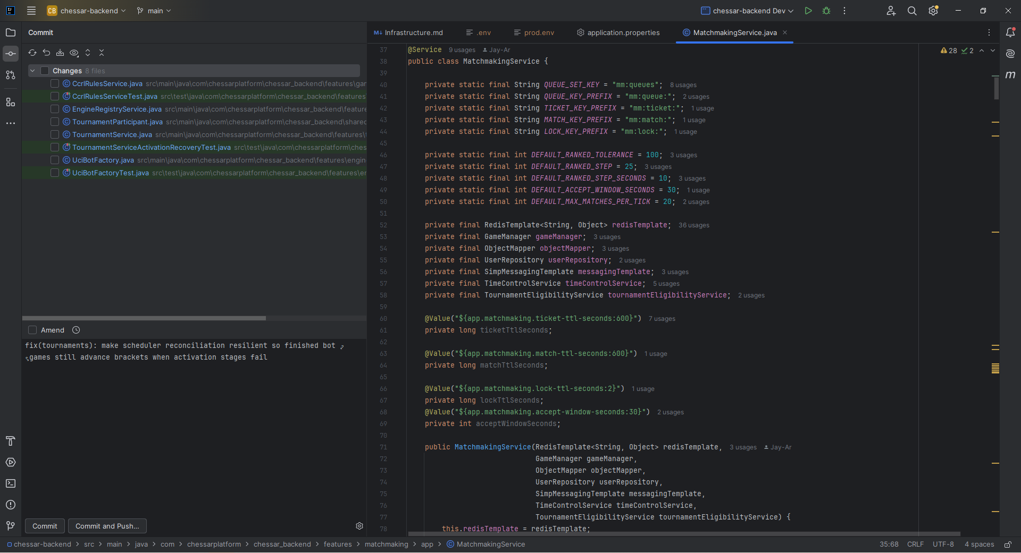Switch to prod.env tab
The image size is (1021, 553).
pos(534,32)
